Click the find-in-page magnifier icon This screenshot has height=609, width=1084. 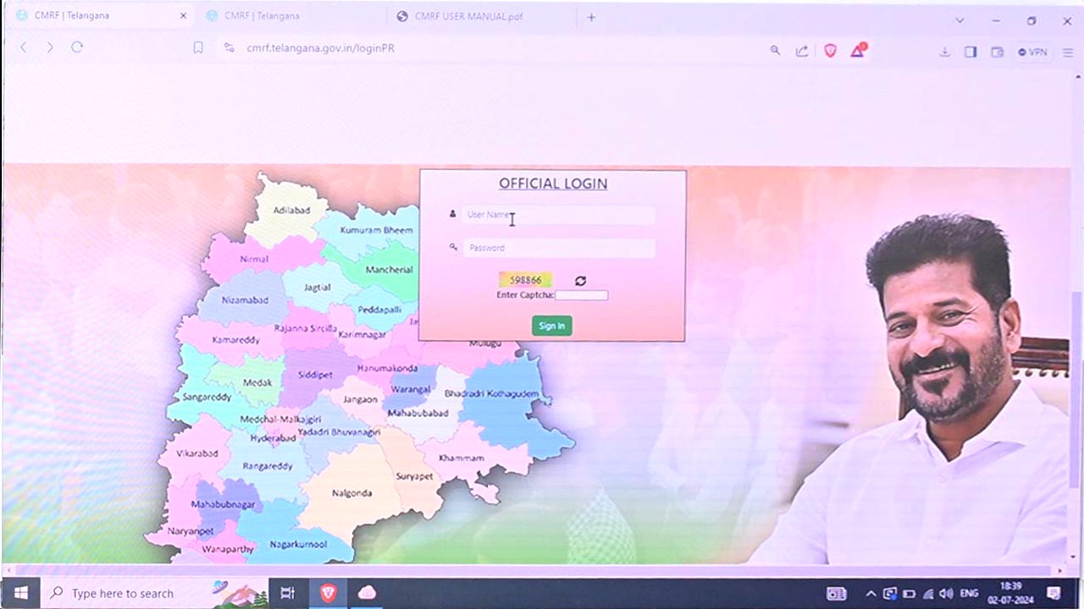775,51
